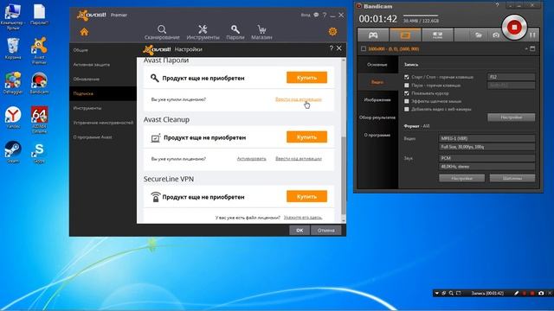Select the AIDA64 desktop icon

click(x=39, y=120)
